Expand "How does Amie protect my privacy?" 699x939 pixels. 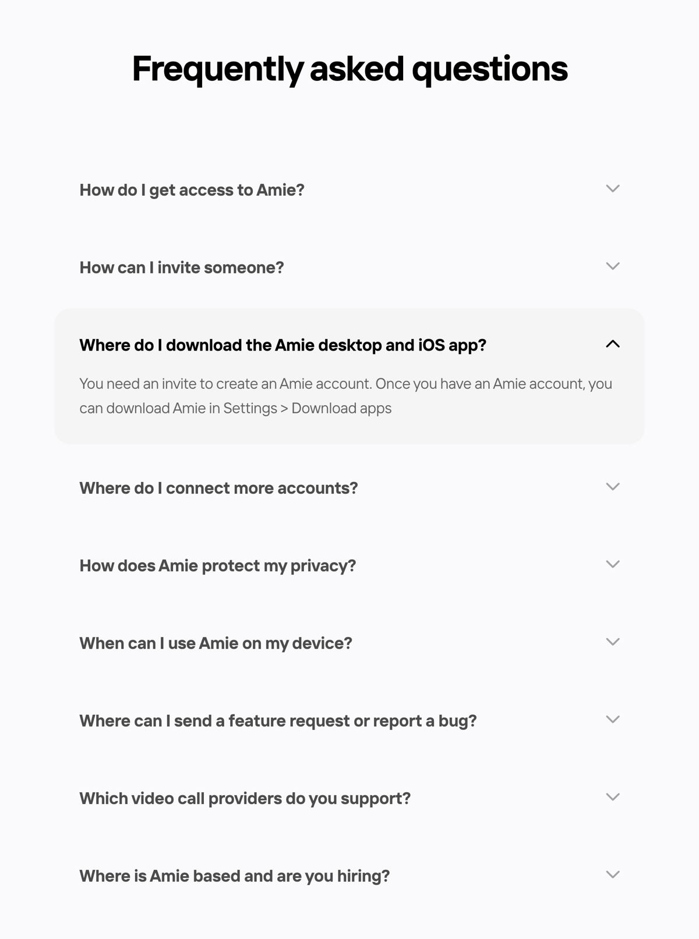tap(217, 565)
